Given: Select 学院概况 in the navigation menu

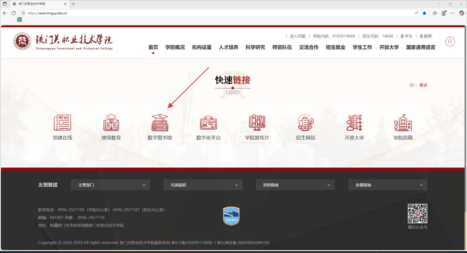Looking at the screenshot, I should coord(175,47).
